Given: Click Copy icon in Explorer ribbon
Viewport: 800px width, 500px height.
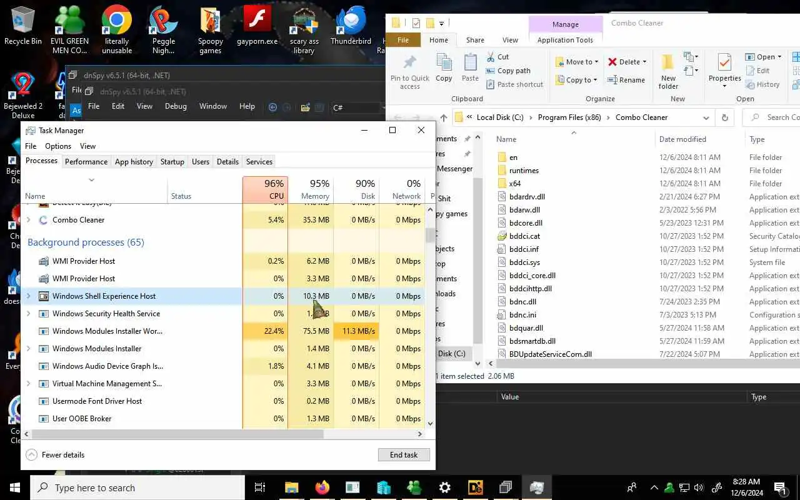Looking at the screenshot, I should click(444, 67).
